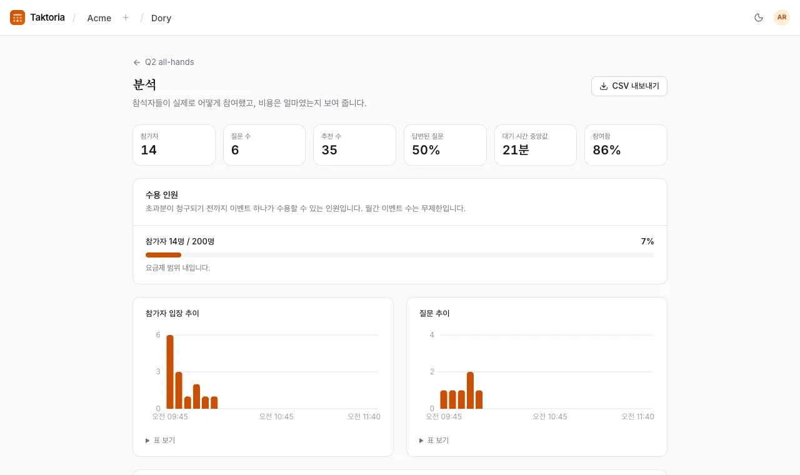800x475 pixels.
Task: Select the 참여함 86% stat card
Action: tap(626, 145)
